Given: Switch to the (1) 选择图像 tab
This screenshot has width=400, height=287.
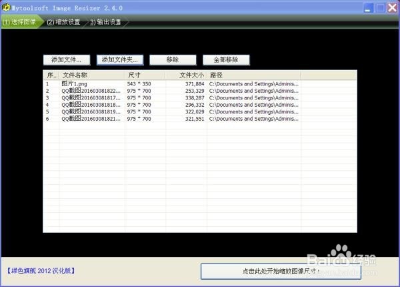Looking at the screenshot, I should coord(19,22).
